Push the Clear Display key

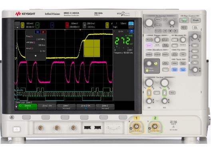click(x=165, y=63)
